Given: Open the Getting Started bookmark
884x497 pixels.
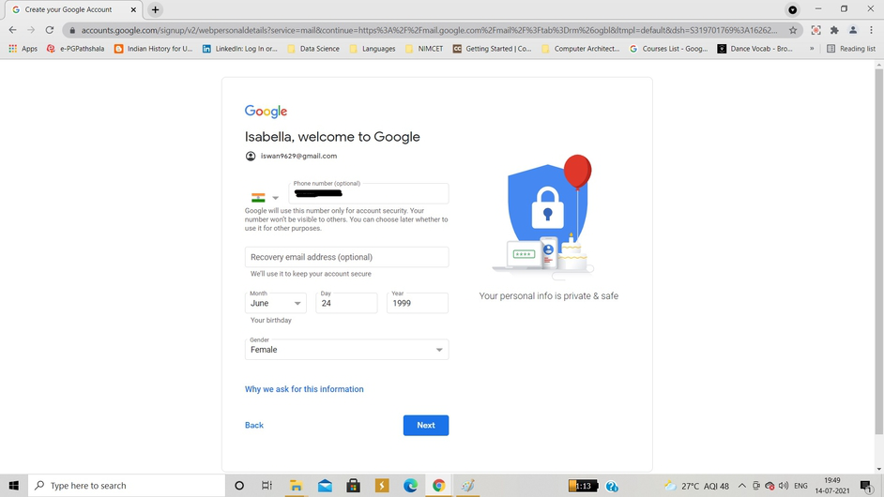Looking at the screenshot, I should pyautogui.click(x=492, y=49).
